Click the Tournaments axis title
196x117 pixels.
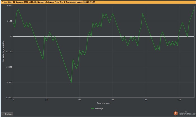click(104, 103)
